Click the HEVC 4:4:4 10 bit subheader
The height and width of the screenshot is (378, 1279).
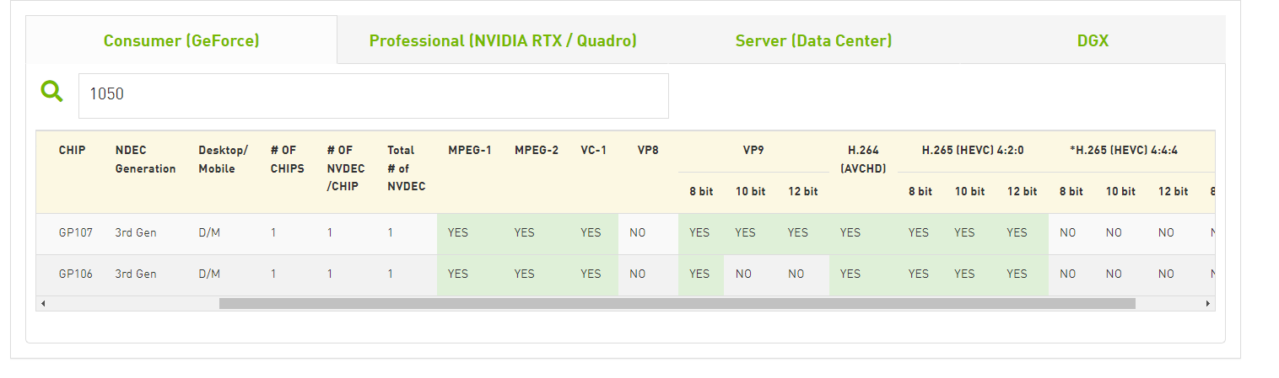1120,192
